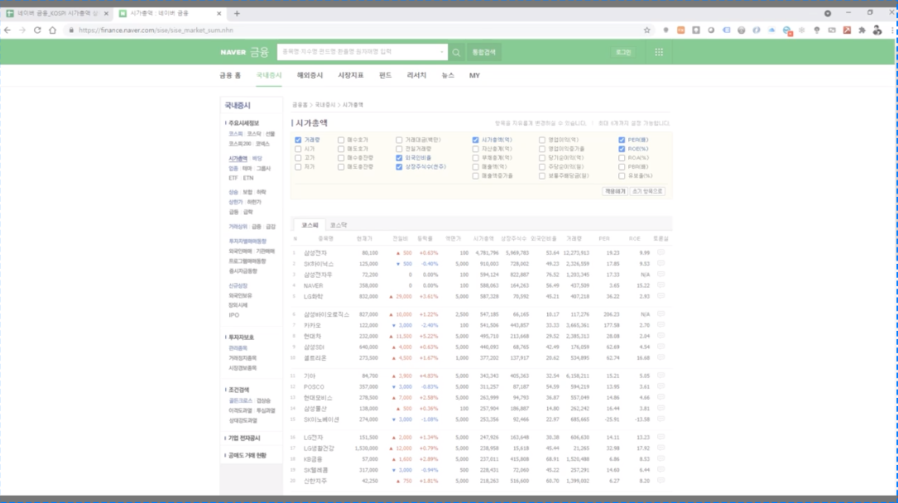Click the 통합검색 button
898x503 pixels.
(483, 52)
